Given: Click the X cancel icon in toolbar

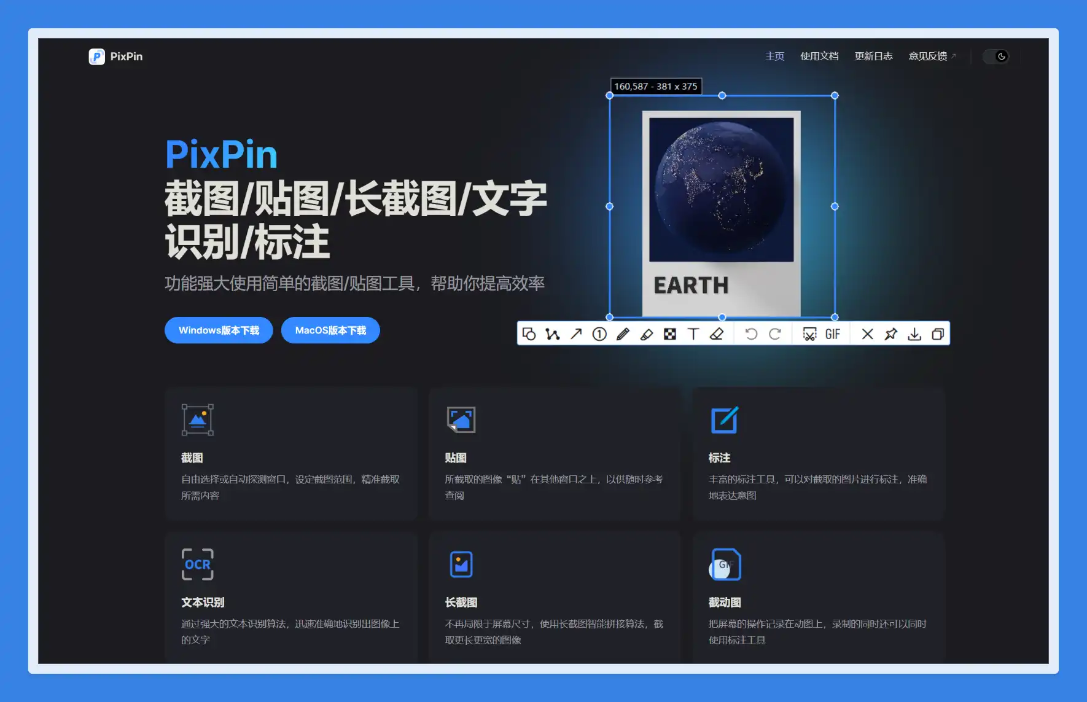Looking at the screenshot, I should point(867,333).
